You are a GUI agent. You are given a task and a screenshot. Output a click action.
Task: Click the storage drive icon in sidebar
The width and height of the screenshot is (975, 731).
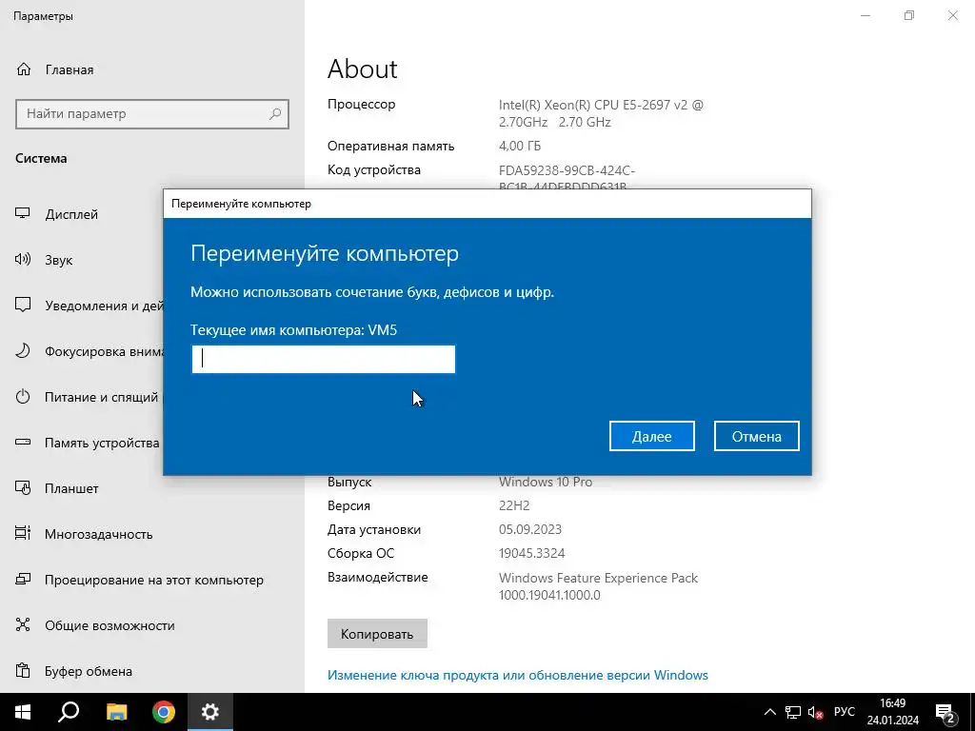coord(23,442)
